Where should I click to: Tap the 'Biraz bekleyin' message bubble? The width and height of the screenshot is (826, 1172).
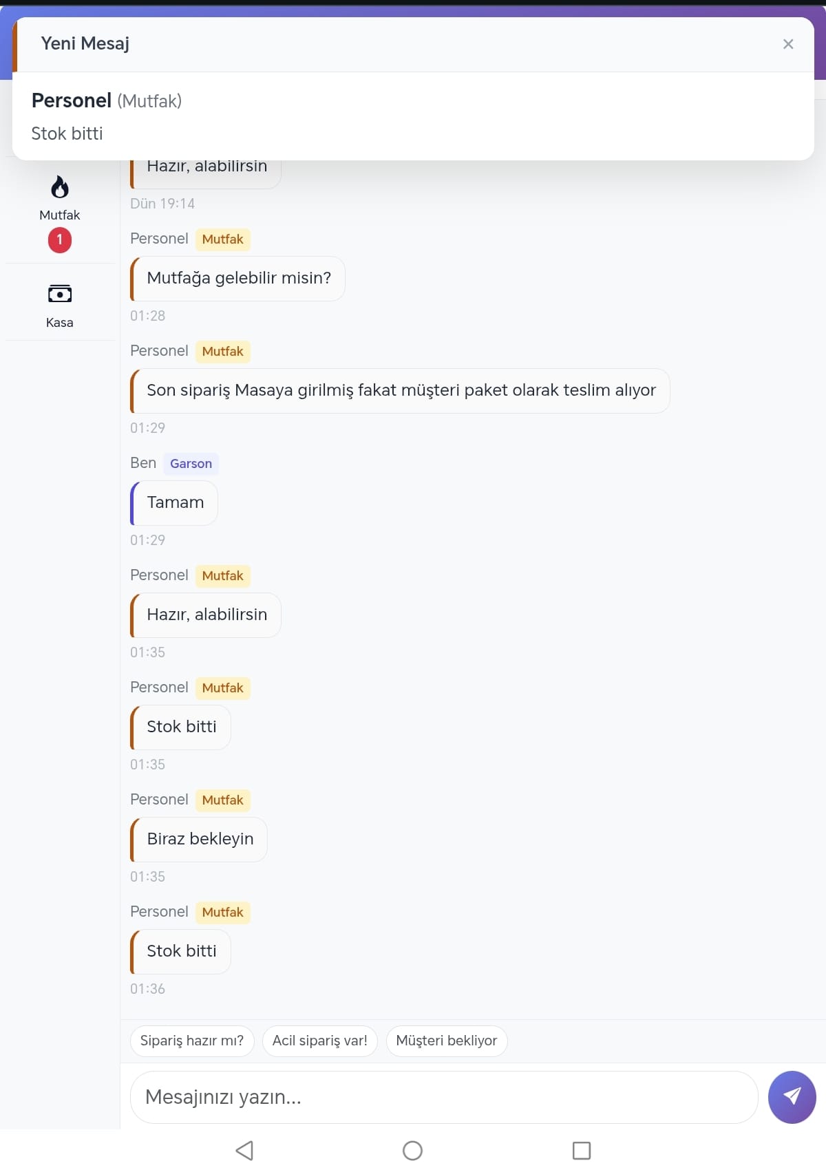[200, 840]
